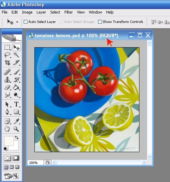Click scroll up arrow in document window
The image size is (170, 182).
pos(149,43)
